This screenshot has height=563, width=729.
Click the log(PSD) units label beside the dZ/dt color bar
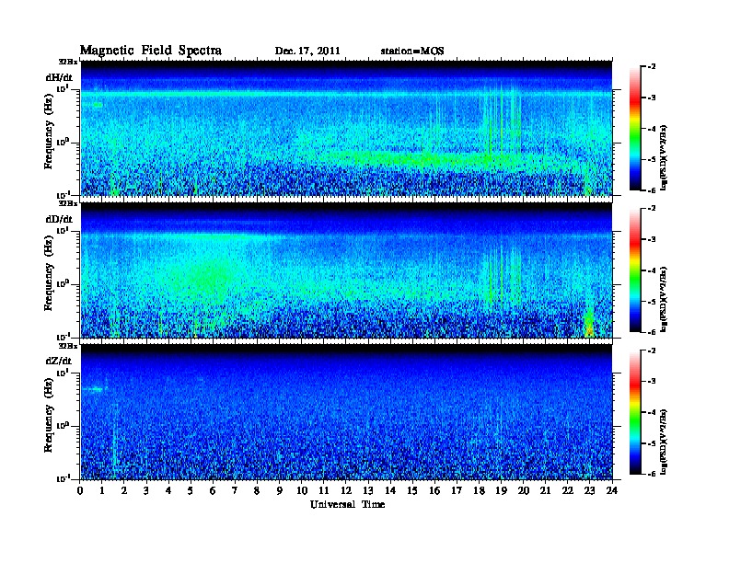click(x=664, y=442)
